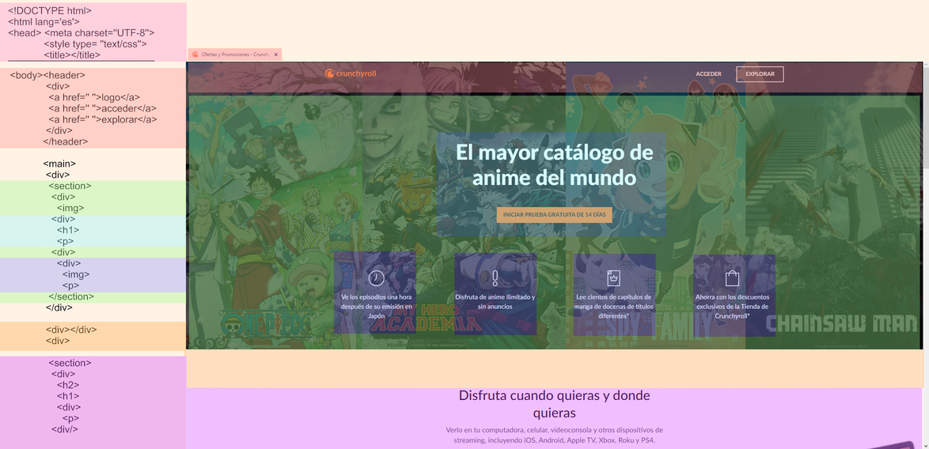Click the manga crown icon
Screen dimensions: 929x449
point(613,277)
